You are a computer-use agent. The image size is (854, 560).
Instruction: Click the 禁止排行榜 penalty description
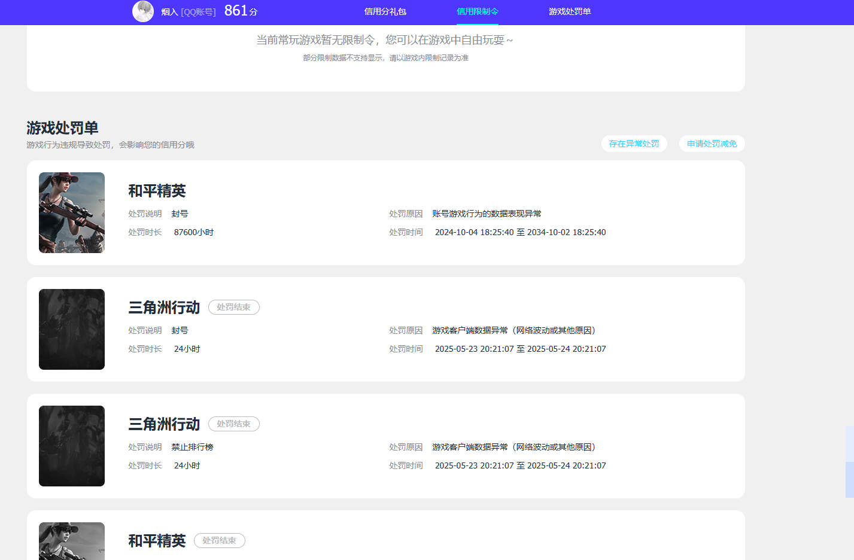point(192,447)
